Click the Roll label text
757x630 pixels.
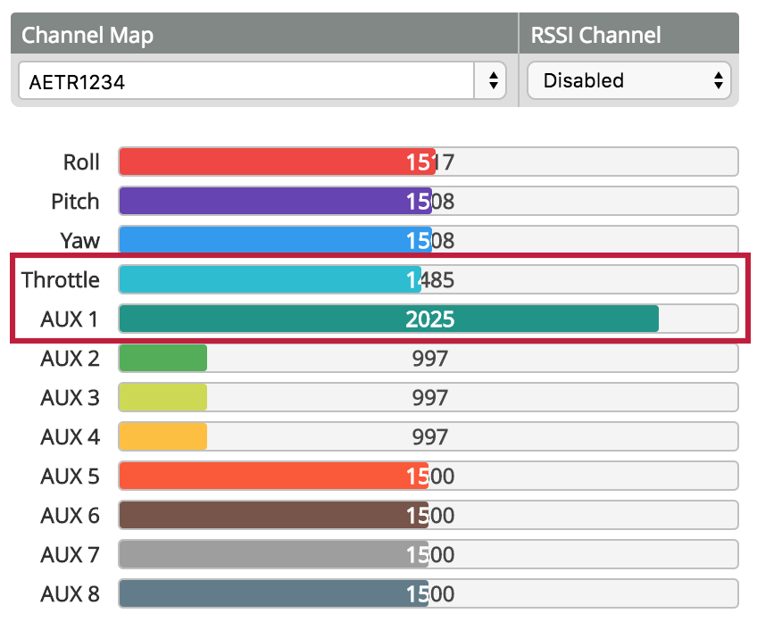81,162
